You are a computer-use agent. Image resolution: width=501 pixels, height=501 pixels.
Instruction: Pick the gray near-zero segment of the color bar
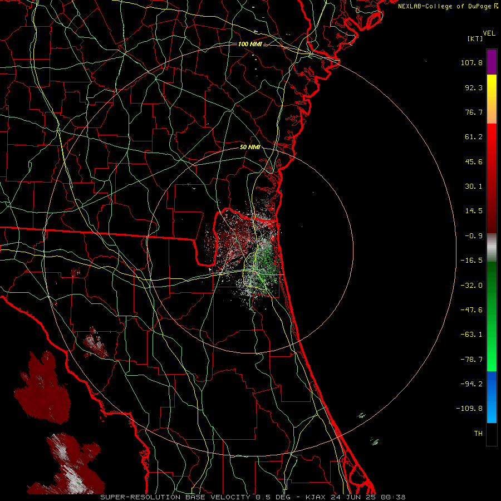[x=492, y=248]
